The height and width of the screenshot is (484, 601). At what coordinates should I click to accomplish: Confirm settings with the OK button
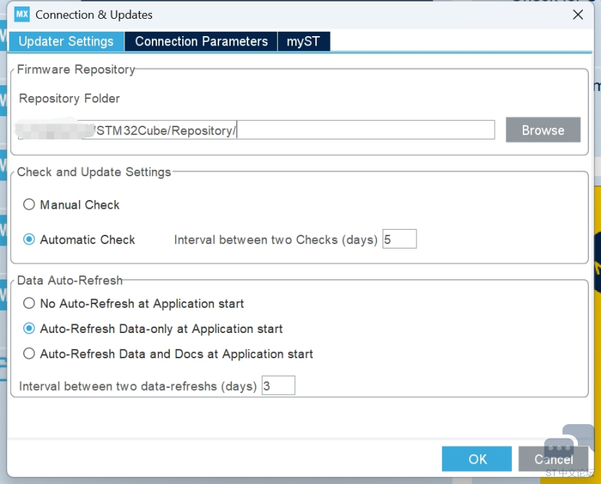pos(477,459)
